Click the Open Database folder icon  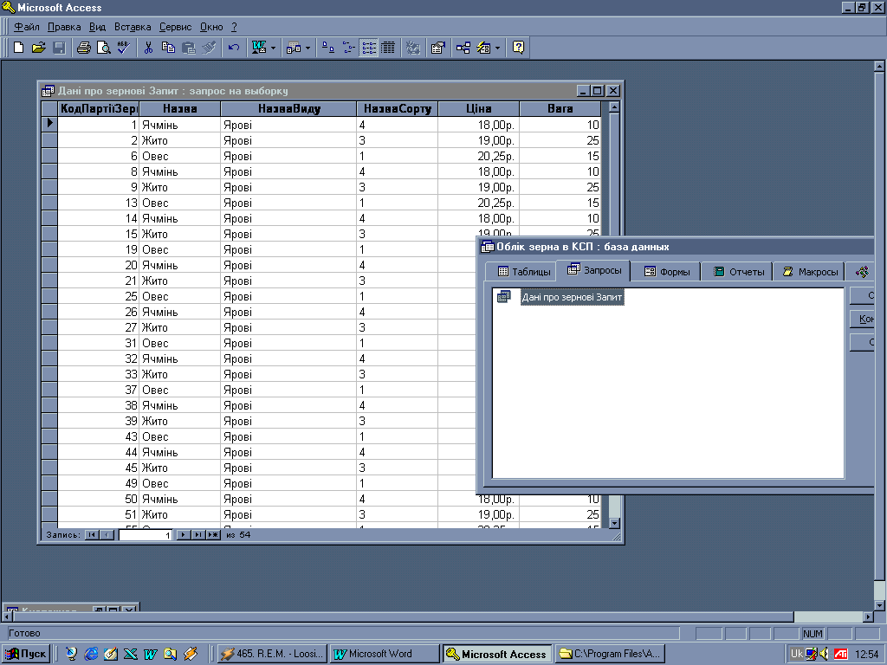pyautogui.click(x=39, y=48)
